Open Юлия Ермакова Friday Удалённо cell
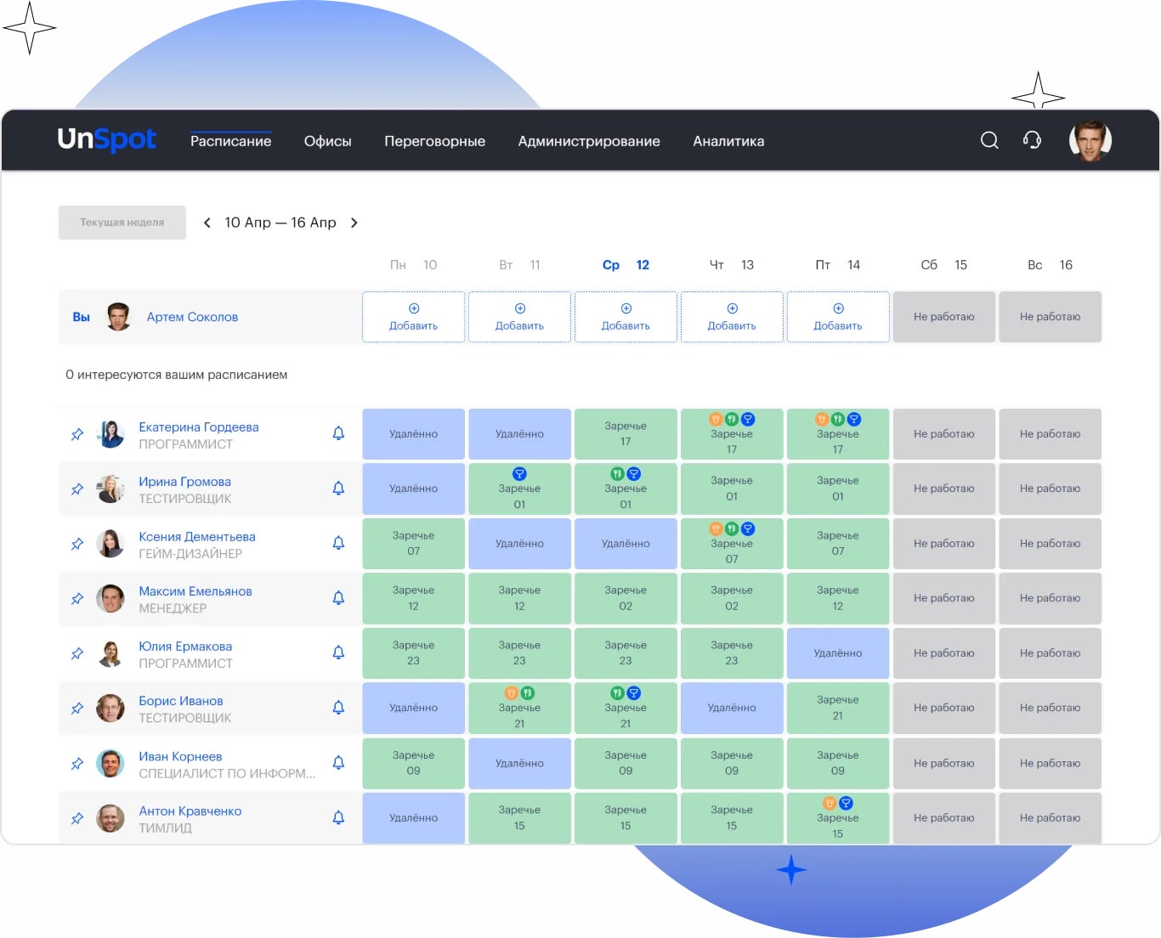This screenshot has height=938, width=1161. pos(838,653)
